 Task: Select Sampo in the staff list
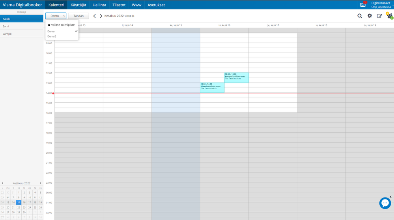(22, 34)
